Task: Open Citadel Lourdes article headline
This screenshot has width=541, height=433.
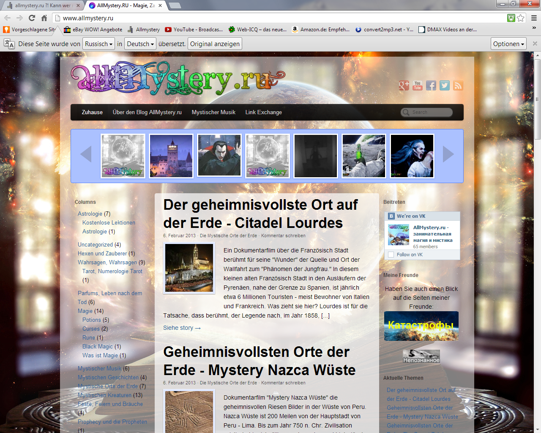Action: pos(260,214)
